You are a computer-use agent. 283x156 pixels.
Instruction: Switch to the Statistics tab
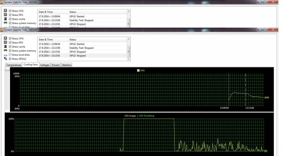point(67,65)
